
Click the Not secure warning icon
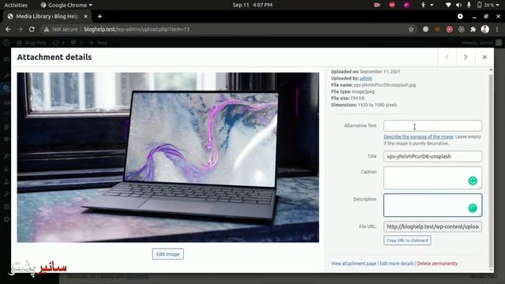point(47,29)
